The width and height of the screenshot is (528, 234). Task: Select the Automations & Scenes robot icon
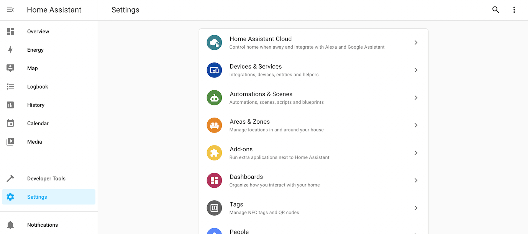pyautogui.click(x=214, y=98)
